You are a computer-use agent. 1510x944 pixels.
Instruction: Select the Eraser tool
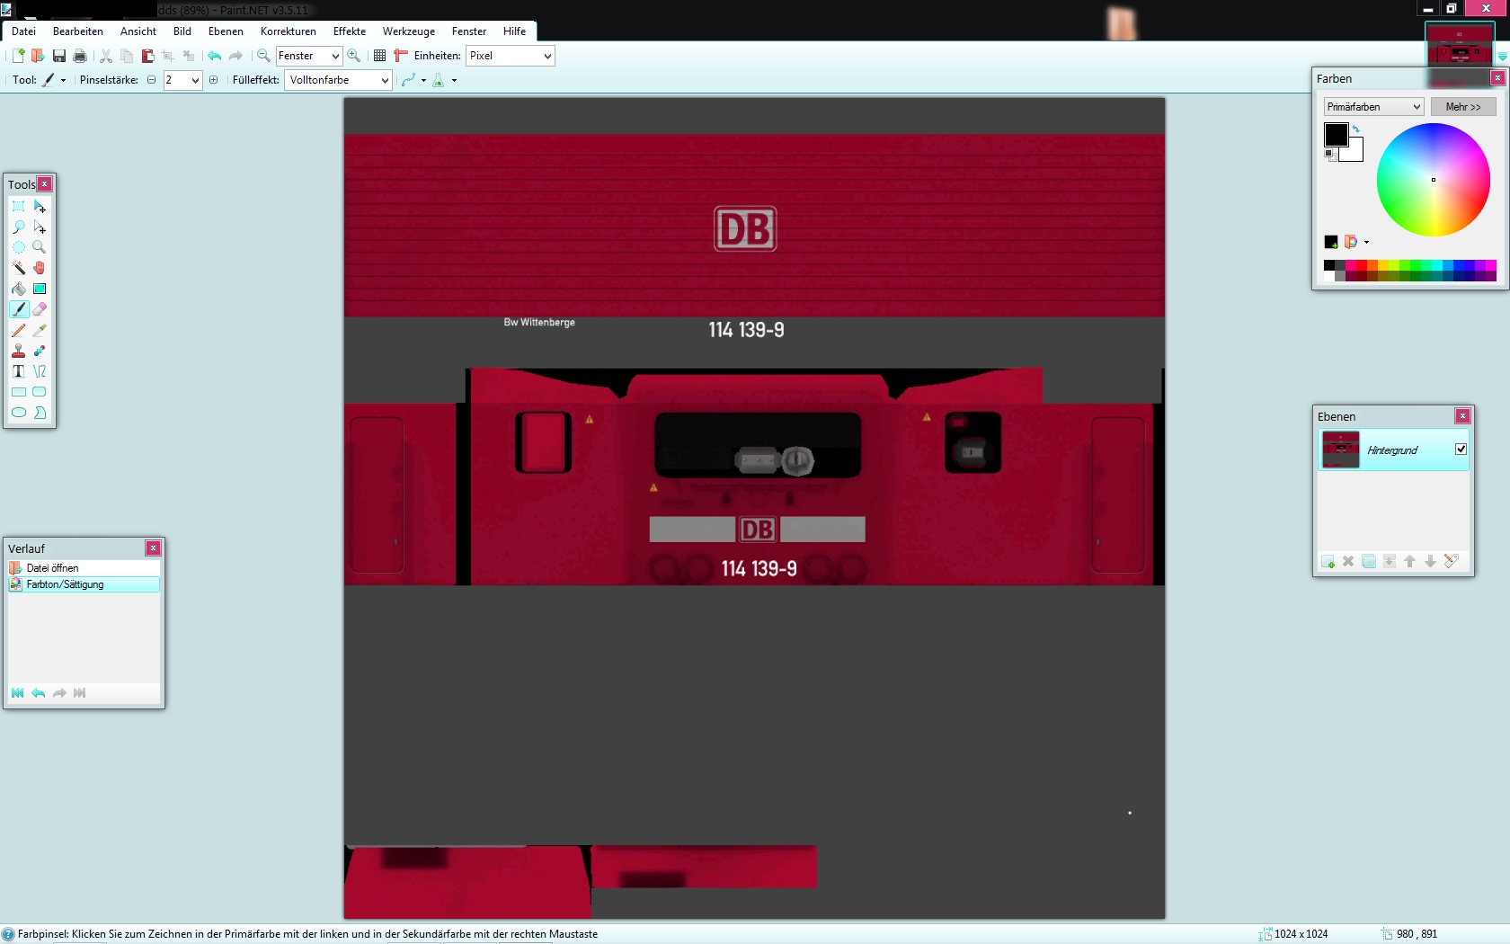click(40, 309)
